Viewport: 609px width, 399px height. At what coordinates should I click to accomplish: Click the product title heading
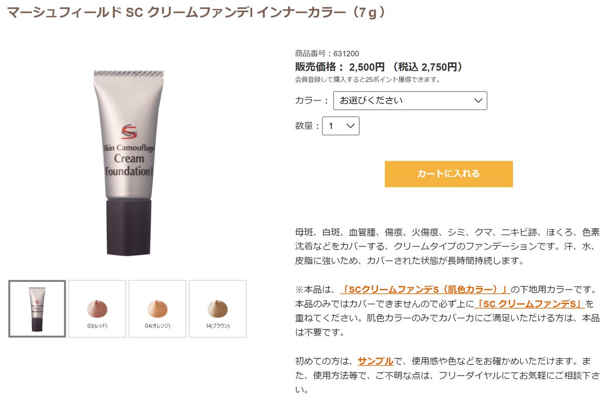[197, 12]
